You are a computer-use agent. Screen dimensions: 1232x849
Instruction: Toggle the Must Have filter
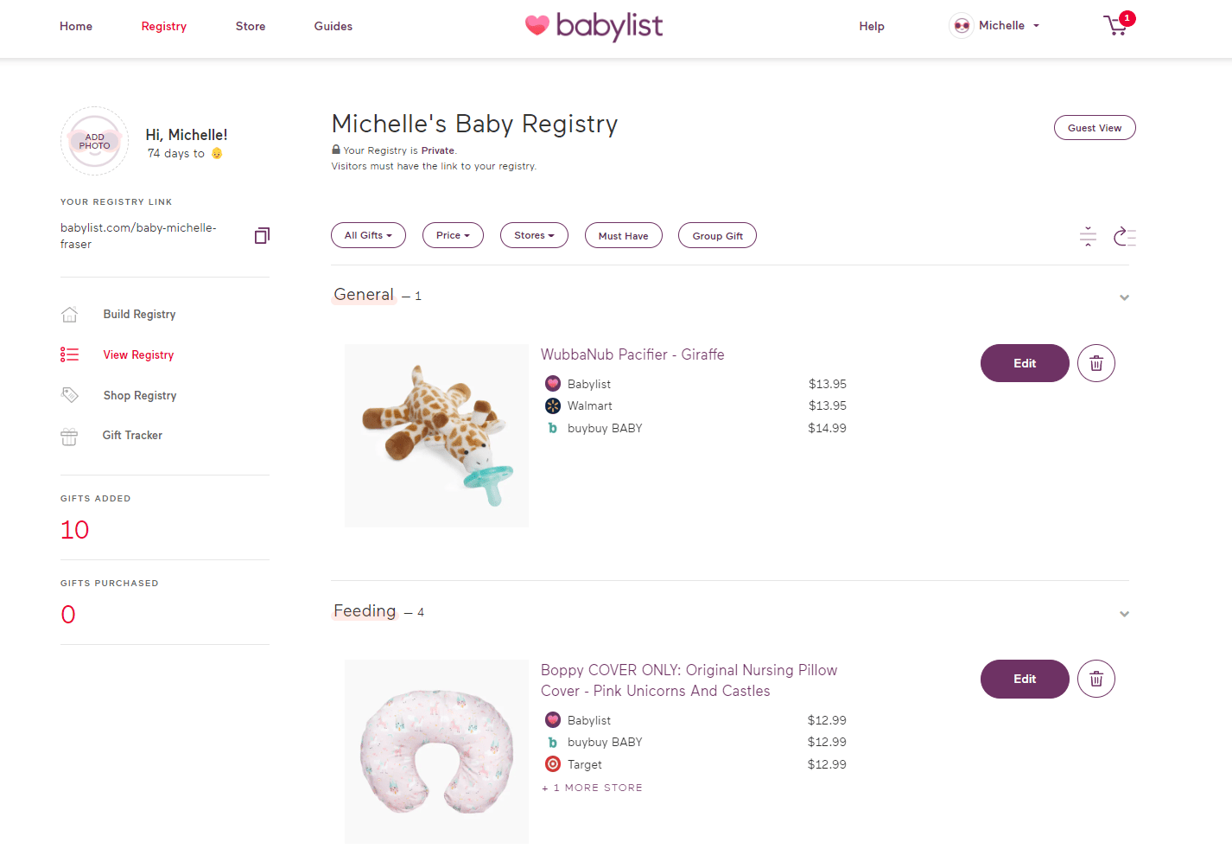623,235
